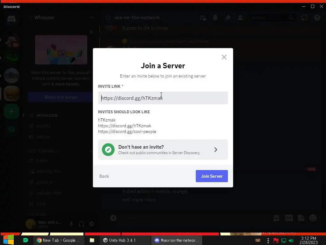Viewport: 326px width, 245px height.
Task: Open the events item in the channel list
Action: point(43,126)
